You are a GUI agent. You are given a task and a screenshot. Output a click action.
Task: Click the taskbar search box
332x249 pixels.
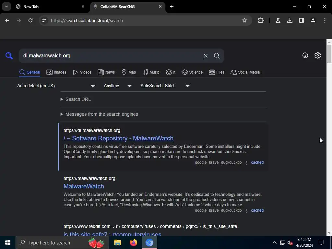[62, 243]
